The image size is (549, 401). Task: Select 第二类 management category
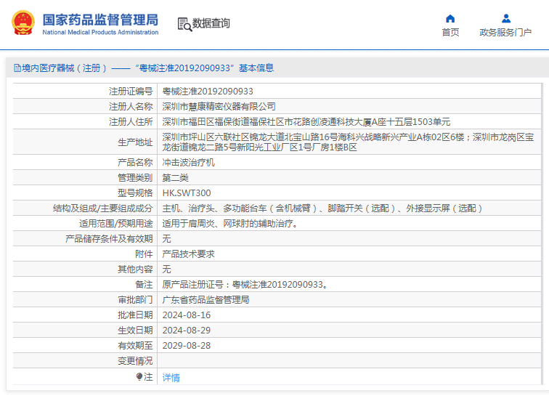pos(175,178)
